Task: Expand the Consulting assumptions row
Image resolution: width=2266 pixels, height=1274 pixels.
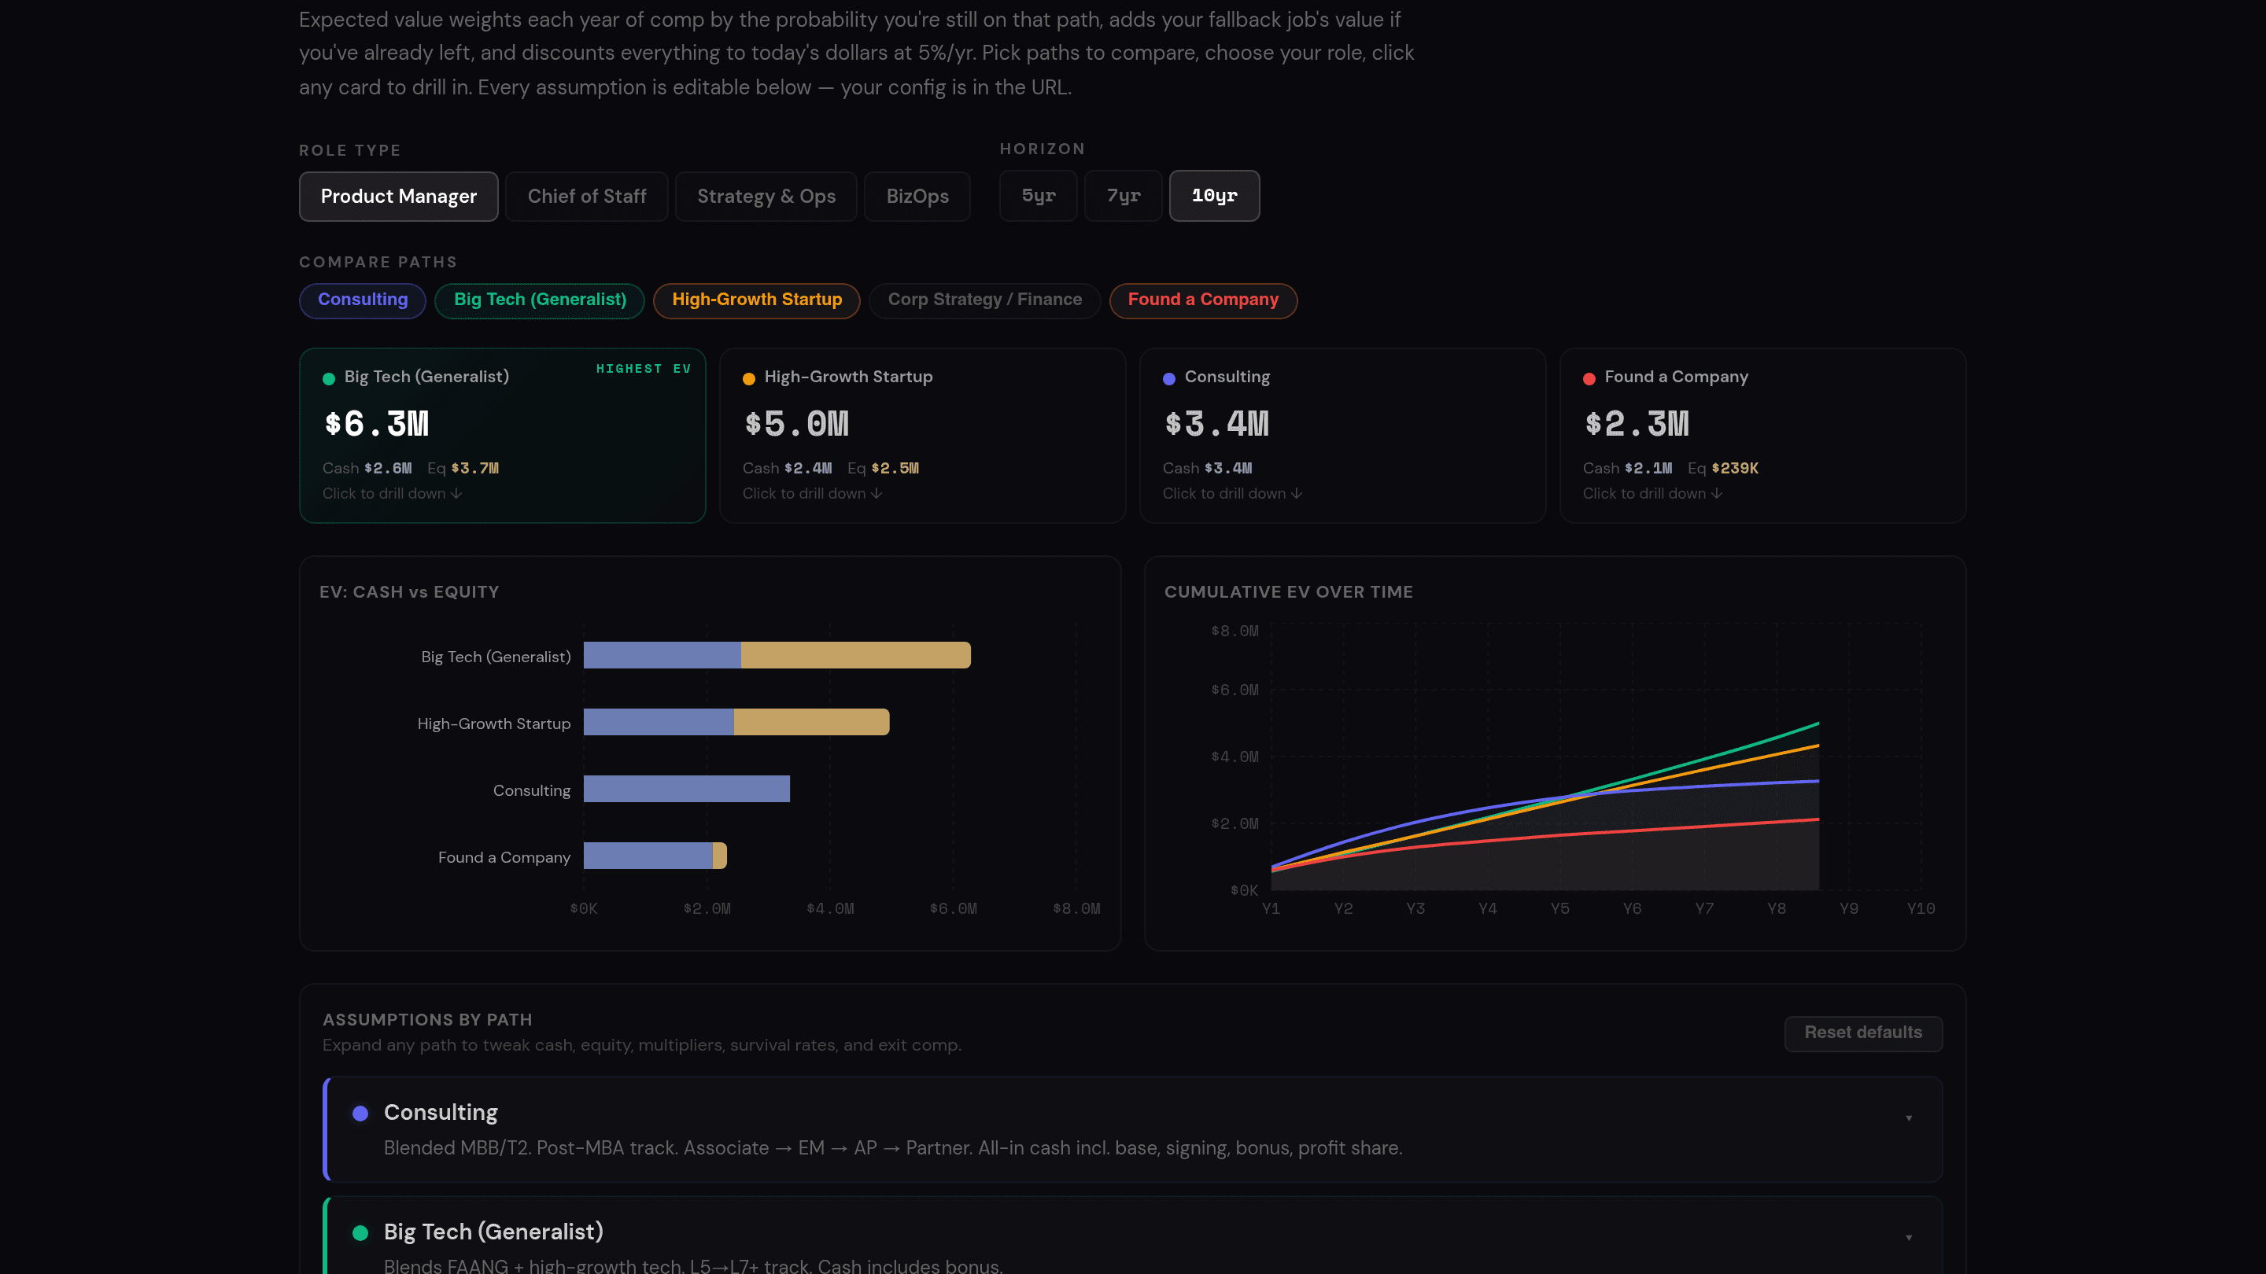Action: pyautogui.click(x=1133, y=1129)
